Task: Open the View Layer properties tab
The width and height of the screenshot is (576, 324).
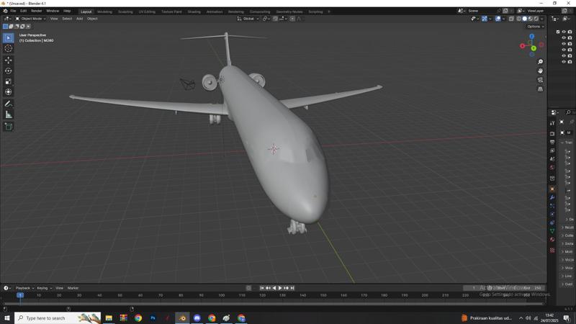Action: [552, 150]
